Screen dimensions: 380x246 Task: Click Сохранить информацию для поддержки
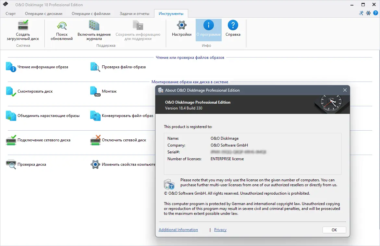[138, 30]
